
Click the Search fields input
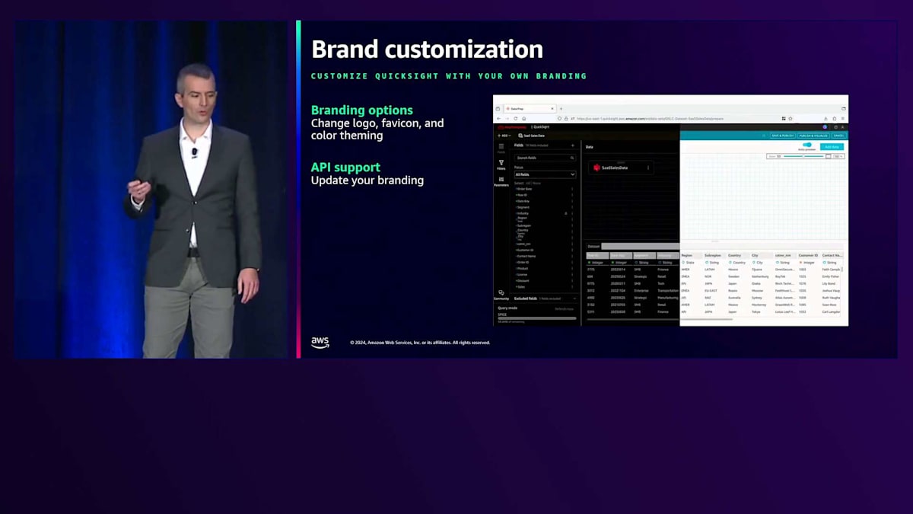tap(545, 158)
